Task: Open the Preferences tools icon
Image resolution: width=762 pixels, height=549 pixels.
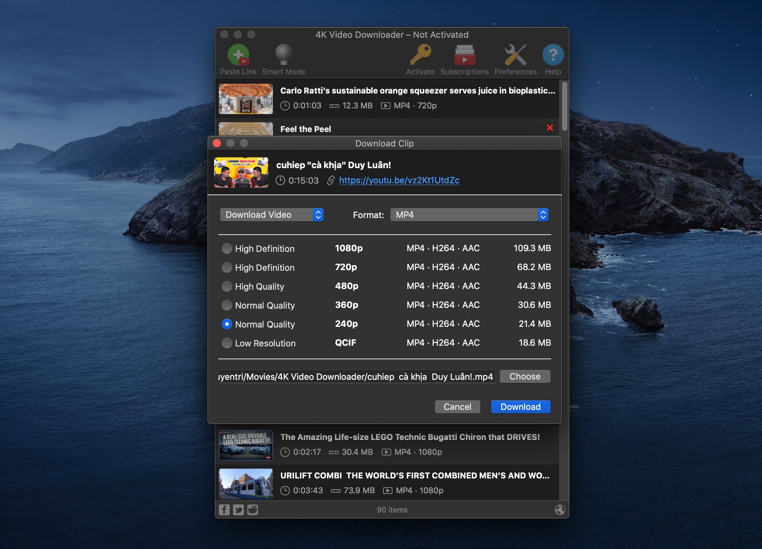Action: [515, 55]
